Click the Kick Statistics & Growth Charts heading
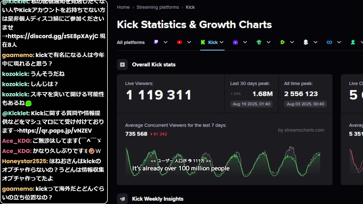Image resolution: width=363 pixels, height=204 pixels. click(x=194, y=25)
